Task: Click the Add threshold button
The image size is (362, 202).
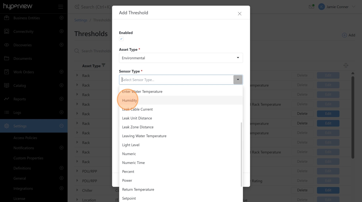Action: coord(348,35)
